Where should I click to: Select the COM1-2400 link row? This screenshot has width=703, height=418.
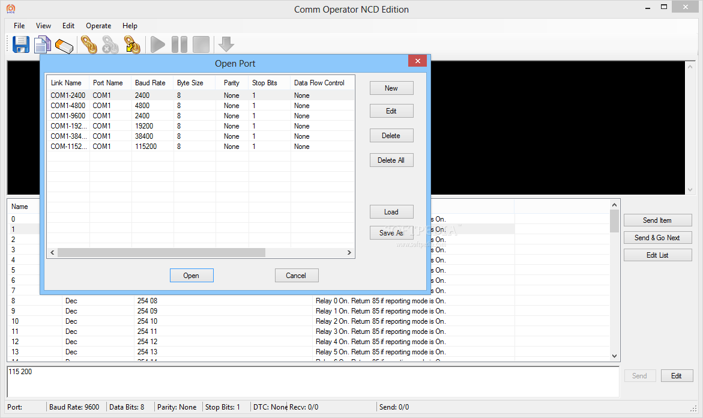pos(201,95)
